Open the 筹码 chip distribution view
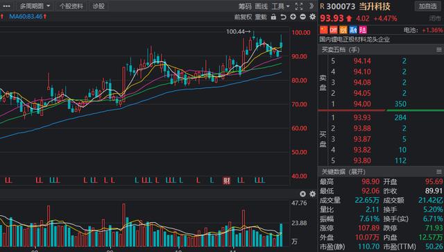The height and width of the screenshot is (252, 444). 245,6
